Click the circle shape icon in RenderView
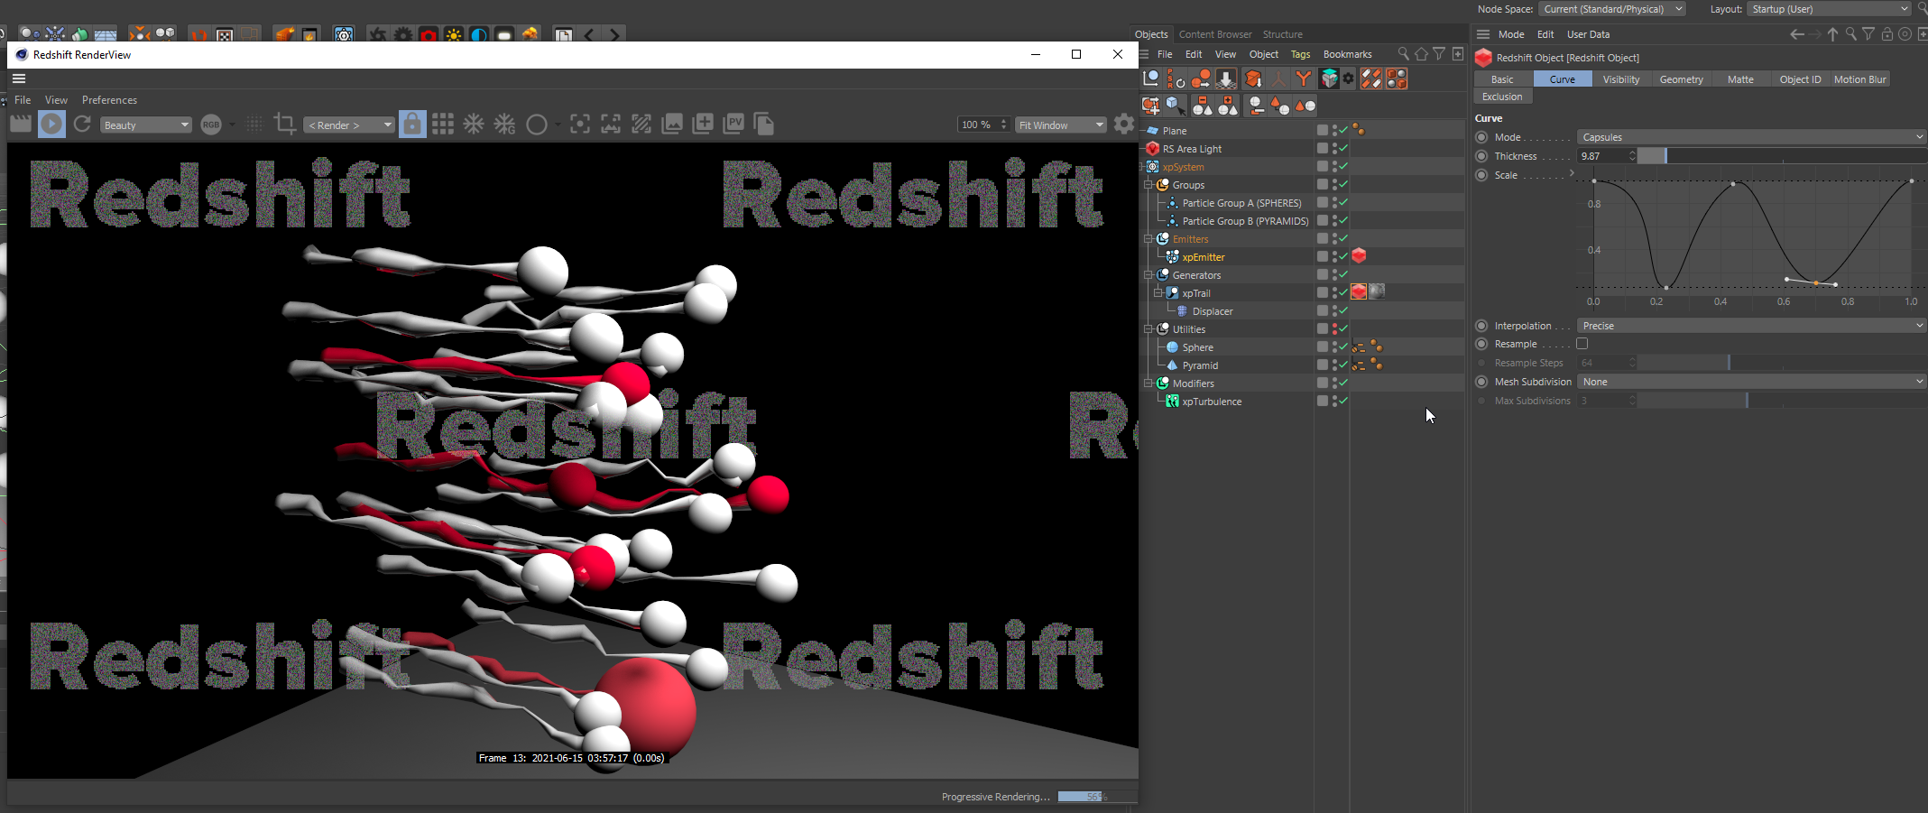The width and height of the screenshot is (1928, 813). [x=536, y=125]
